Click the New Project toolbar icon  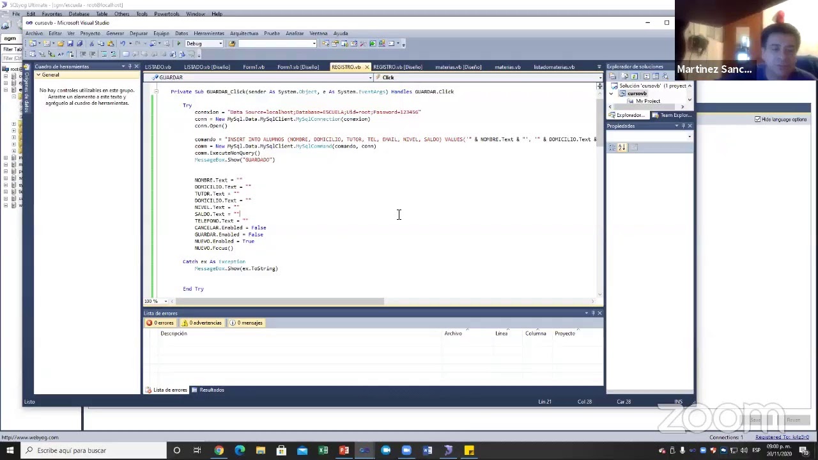[33, 43]
